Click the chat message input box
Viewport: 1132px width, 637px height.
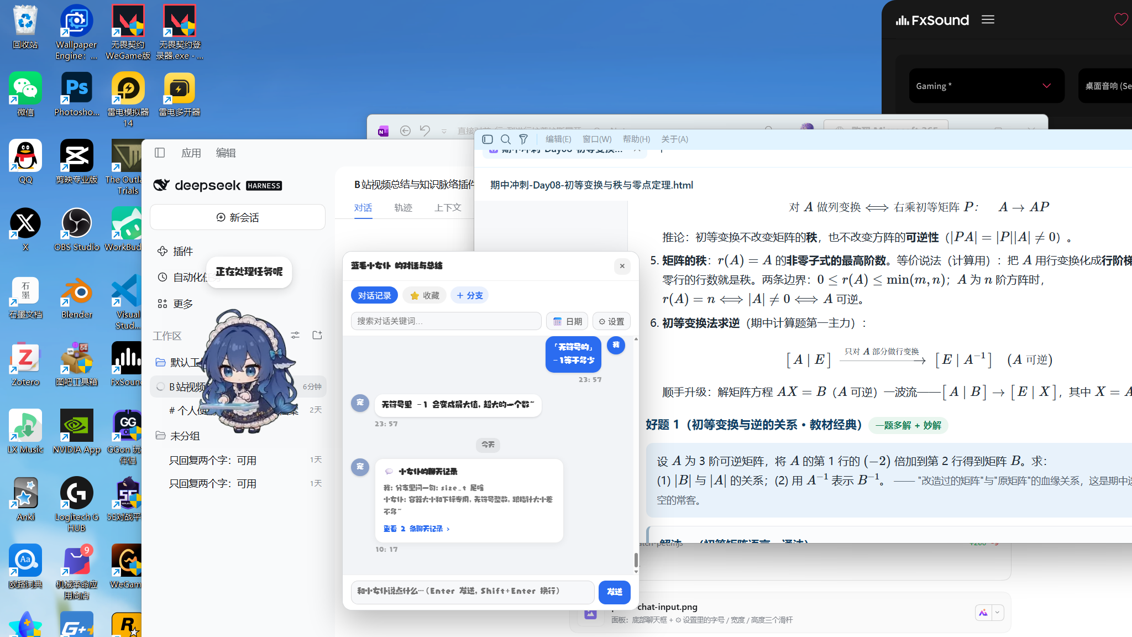point(473,592)
